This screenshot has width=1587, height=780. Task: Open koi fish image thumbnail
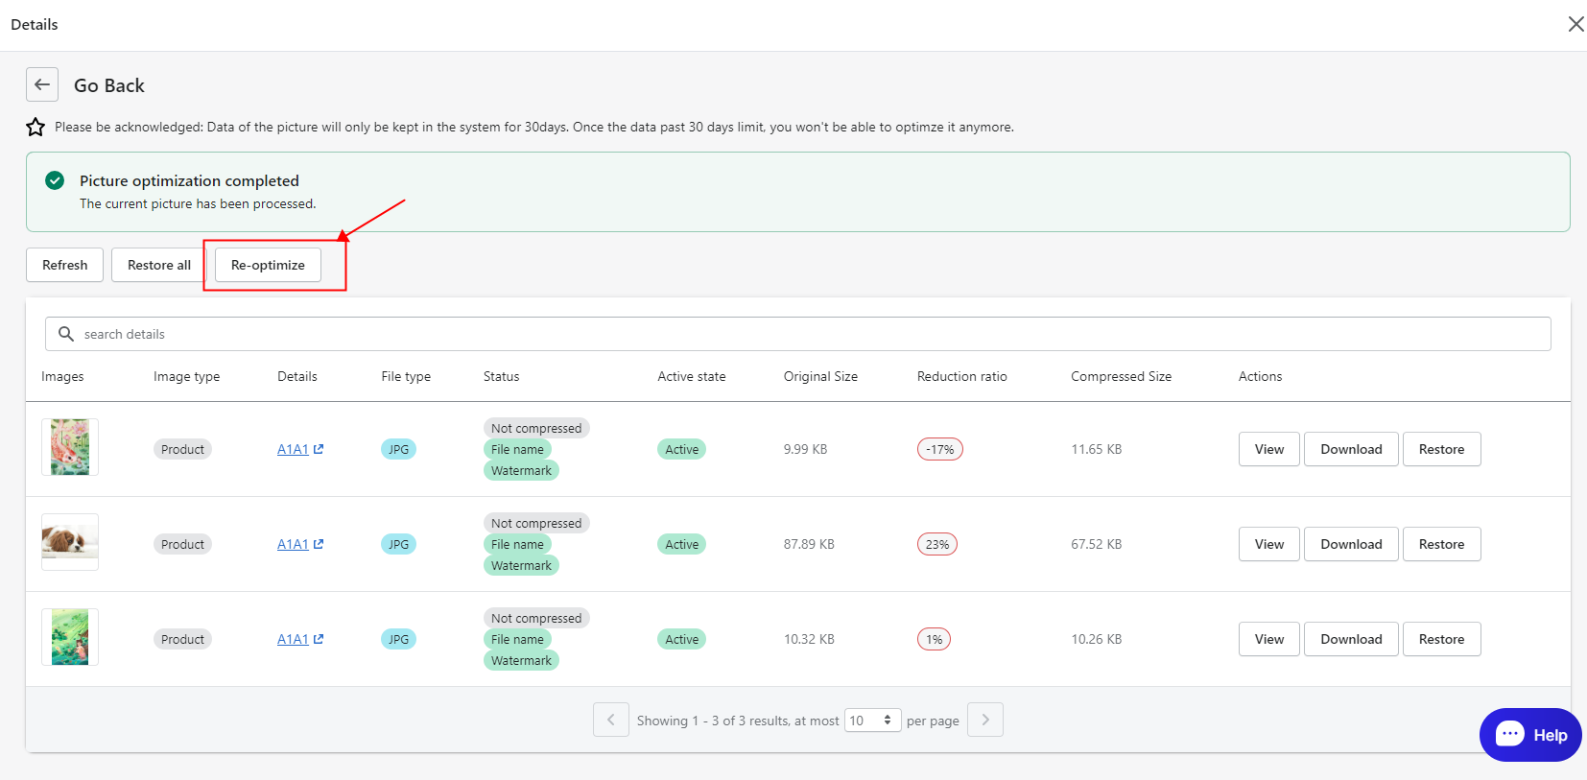tap(70, 447)
